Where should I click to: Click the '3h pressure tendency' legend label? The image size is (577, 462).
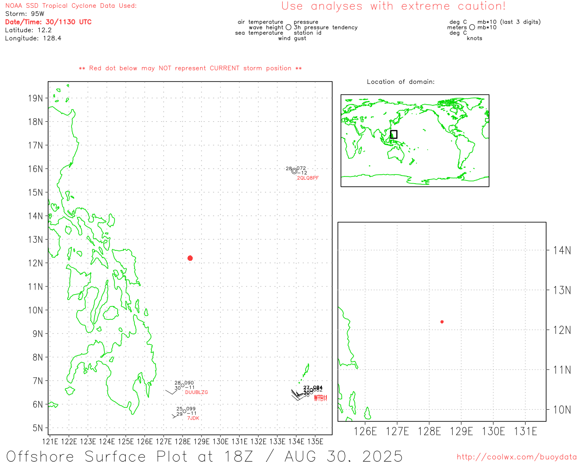click(x=325, y=28)
